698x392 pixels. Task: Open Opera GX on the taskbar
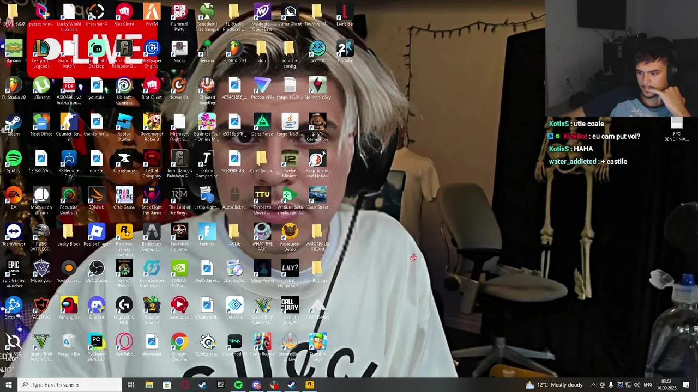coord(185,385)
